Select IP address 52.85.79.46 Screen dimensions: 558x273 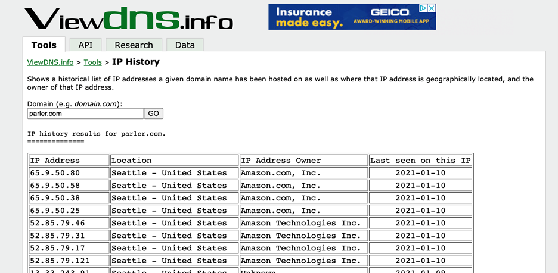(58, 223)
